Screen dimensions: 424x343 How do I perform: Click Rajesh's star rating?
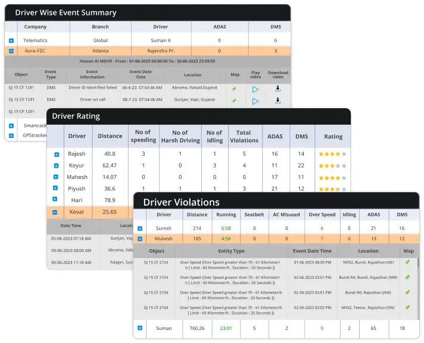pos(332,154)
